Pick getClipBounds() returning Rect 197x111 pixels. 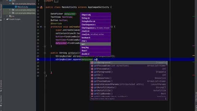pyautogui.click(x=128, y=94)
